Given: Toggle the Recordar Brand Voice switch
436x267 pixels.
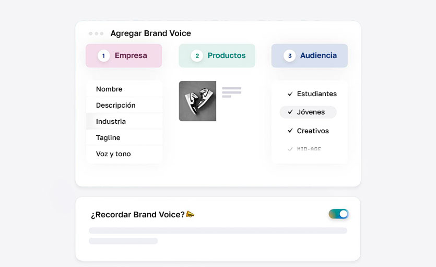Looking at the screenshot, I should click(x=338, y=214).
